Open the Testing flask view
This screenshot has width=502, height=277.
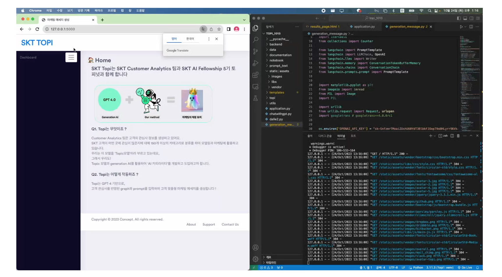[255, 98]
